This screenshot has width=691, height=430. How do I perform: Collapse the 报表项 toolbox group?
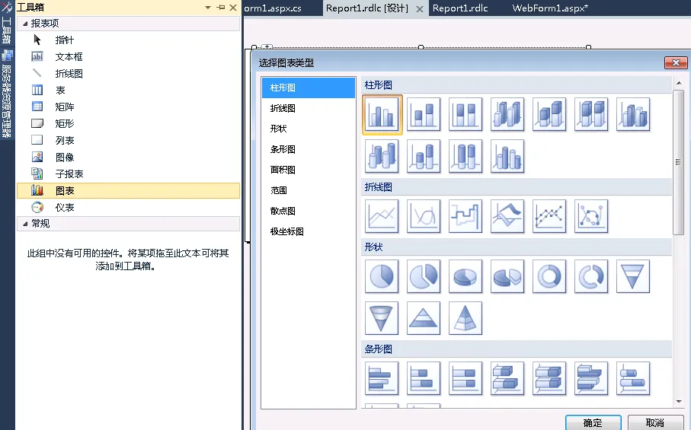[x=25, y=24]
